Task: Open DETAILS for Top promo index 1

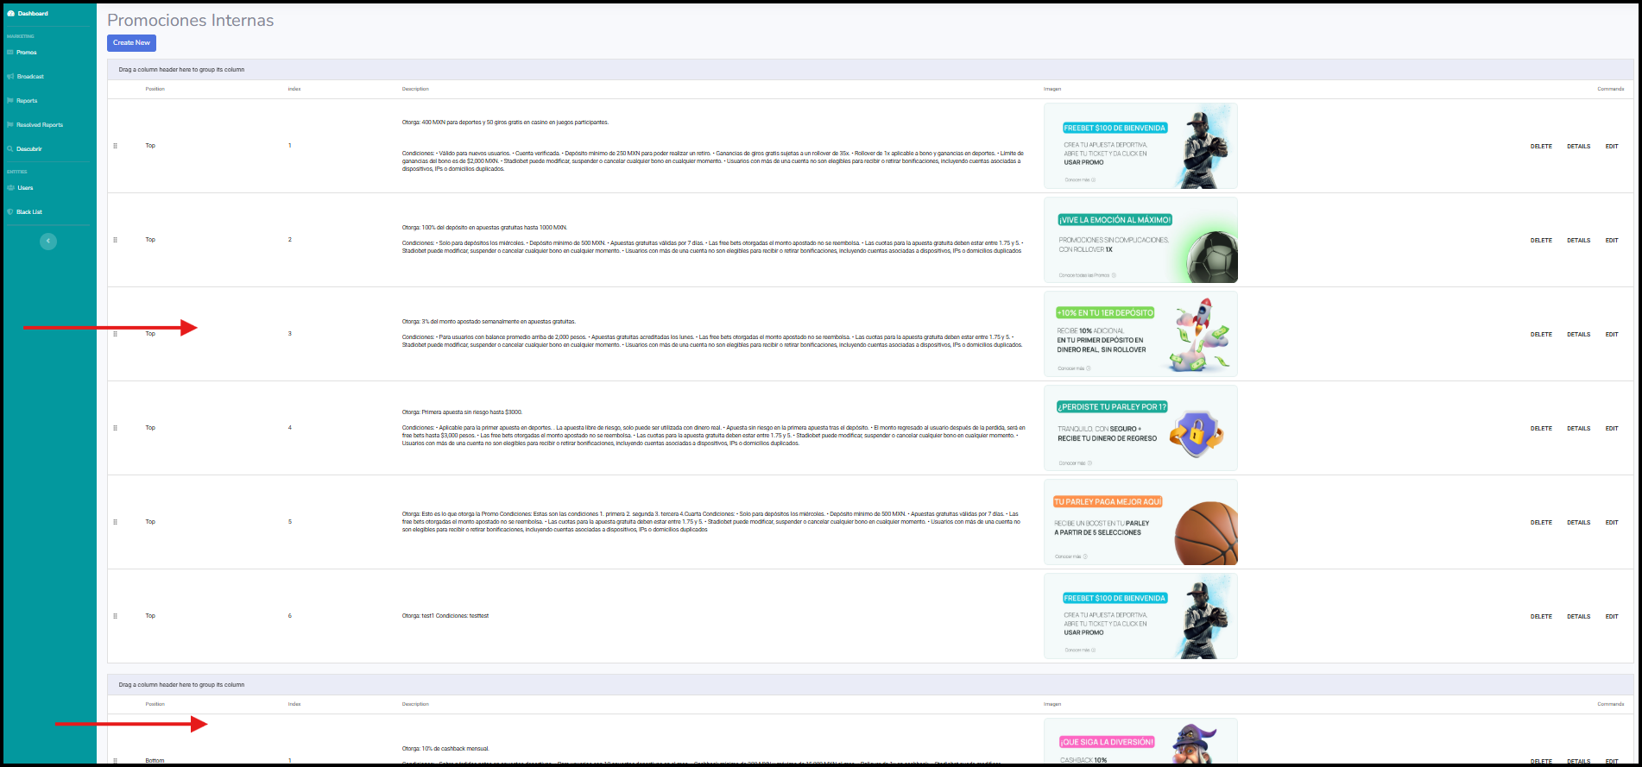Action: (1578, 147)
